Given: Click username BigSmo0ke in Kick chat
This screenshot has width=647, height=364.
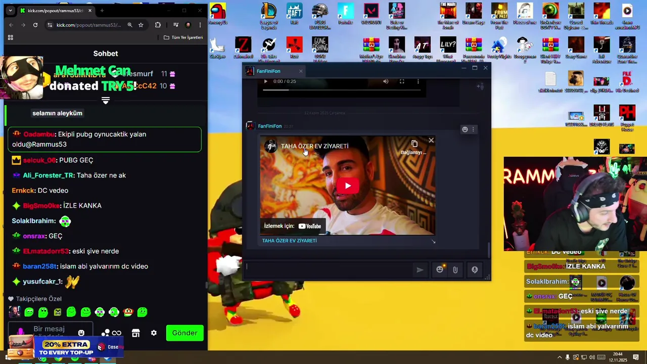Looking at the screenshot, I should [41, 206].
